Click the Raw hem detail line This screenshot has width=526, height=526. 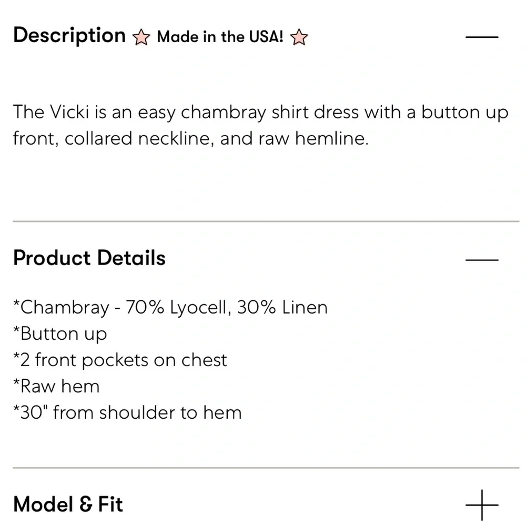point(56,387)
